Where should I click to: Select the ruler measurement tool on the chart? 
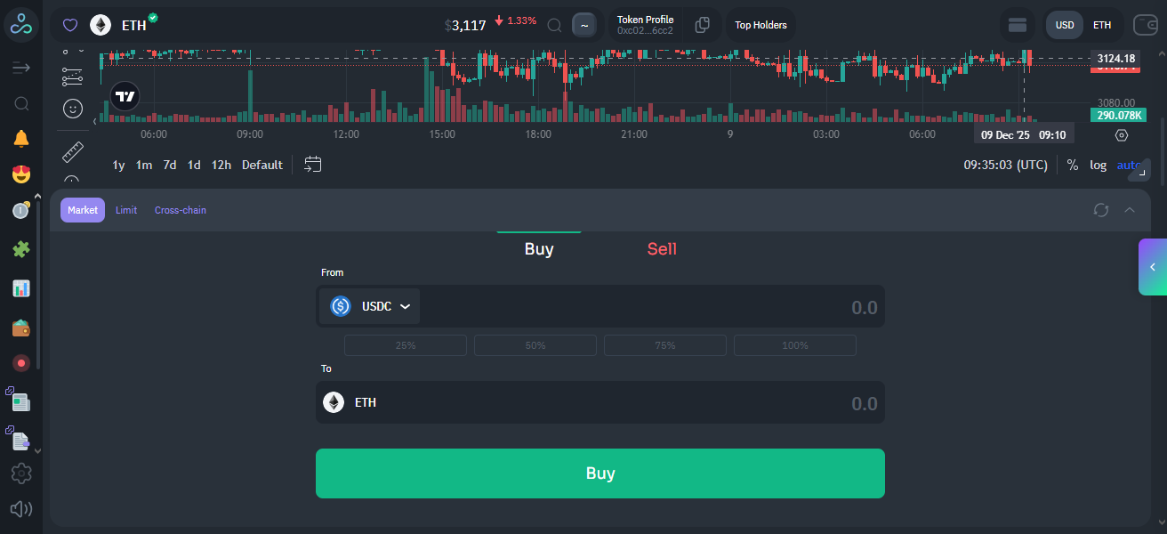(72, 151)
